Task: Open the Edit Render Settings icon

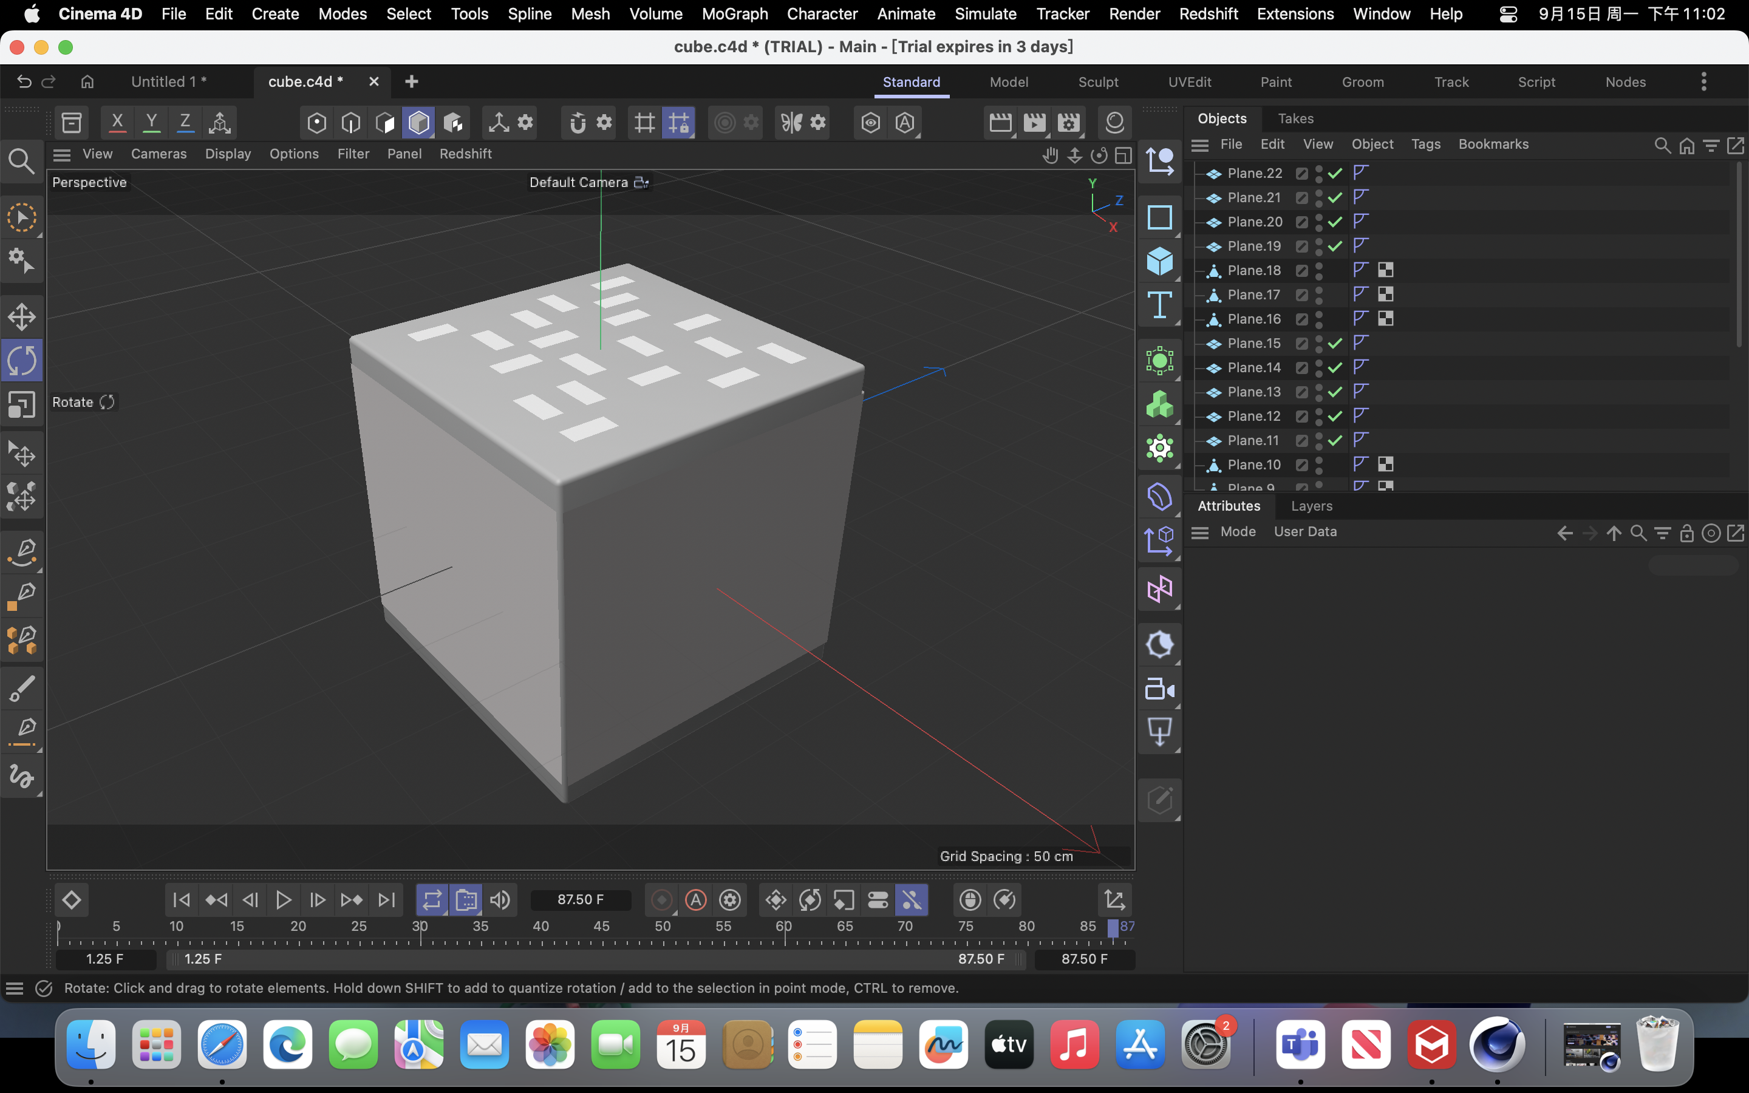Action: click(x=1069, y=122)
